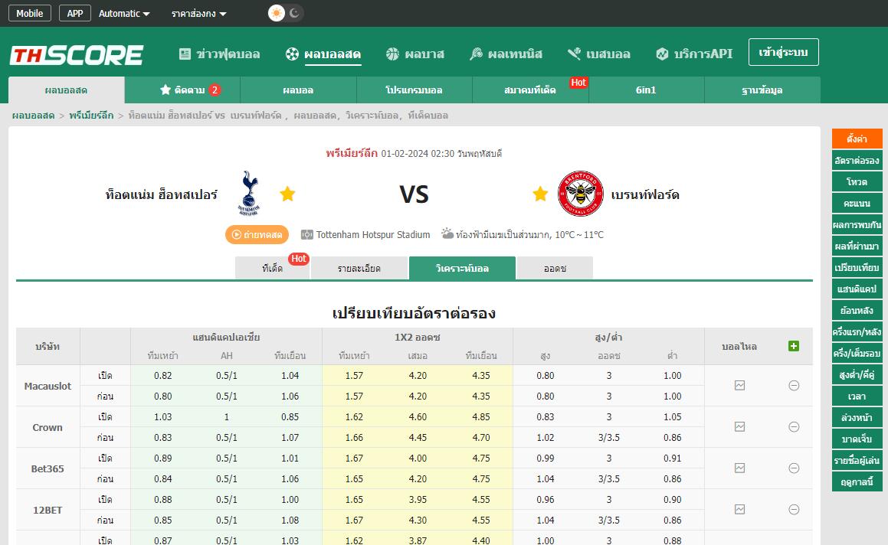This screenshot has height=545, width=888.
Task: Click the THSCORE logo
Action: tap(77, 55)
